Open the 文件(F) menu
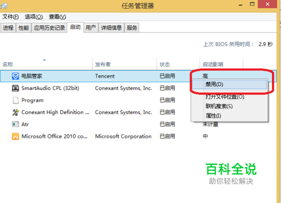 [11, 17]
